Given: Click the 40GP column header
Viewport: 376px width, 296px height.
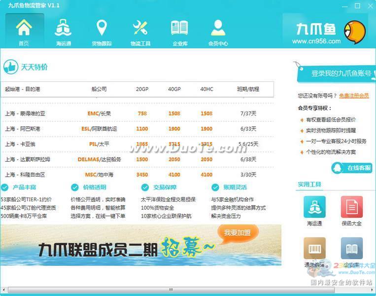Looking at the screenshot, I should point(174,89).
